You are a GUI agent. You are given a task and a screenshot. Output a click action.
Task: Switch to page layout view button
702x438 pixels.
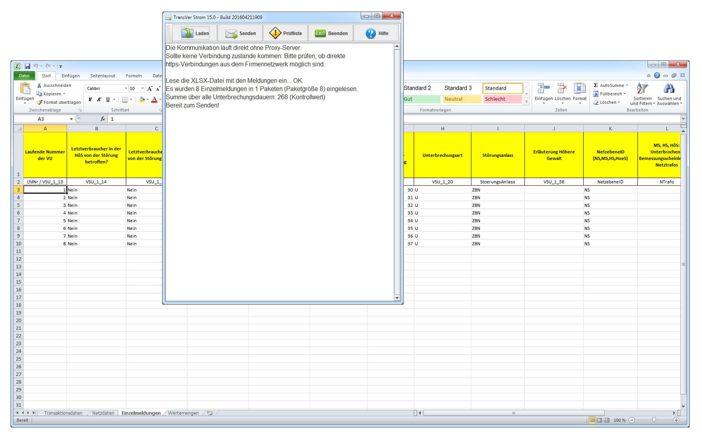pyautogui.click(x=600, y=420)
